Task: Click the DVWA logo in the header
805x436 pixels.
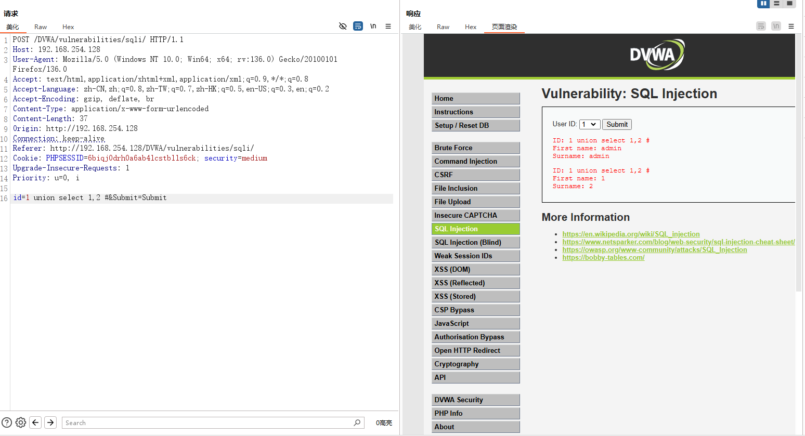Action: [x=657, y=55]
